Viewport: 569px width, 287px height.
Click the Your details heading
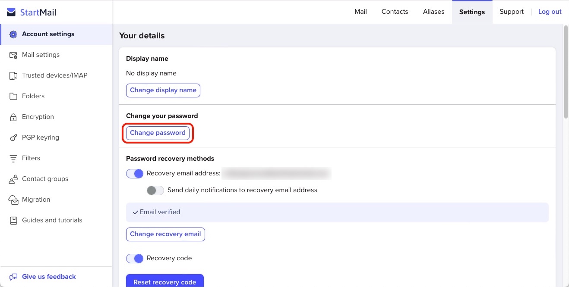142,36
